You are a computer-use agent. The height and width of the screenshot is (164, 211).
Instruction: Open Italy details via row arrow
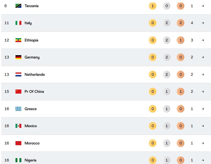(203, 23)
